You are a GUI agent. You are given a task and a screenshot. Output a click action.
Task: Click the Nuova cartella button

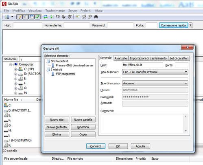click(x=83, y=120)
